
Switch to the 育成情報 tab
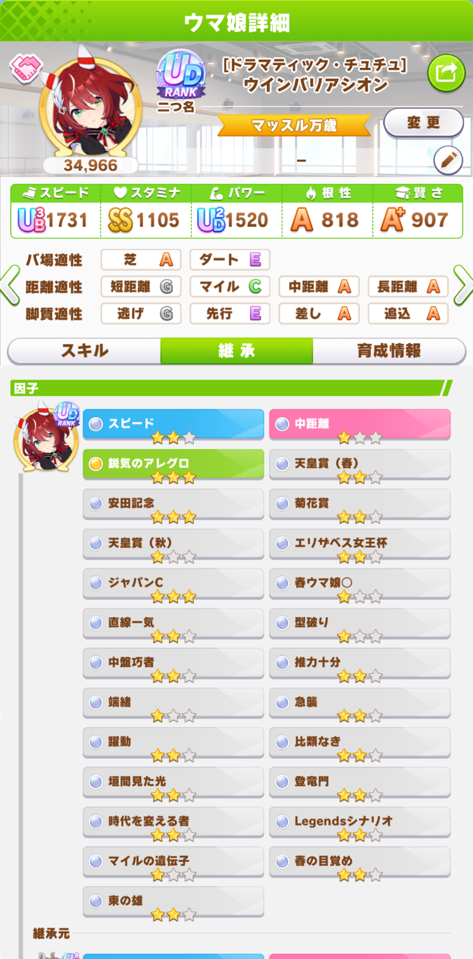pos(389,351)
